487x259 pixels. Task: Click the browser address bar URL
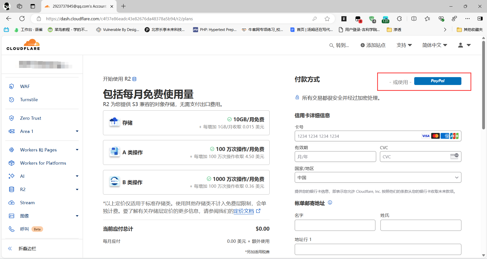(119, 19)
